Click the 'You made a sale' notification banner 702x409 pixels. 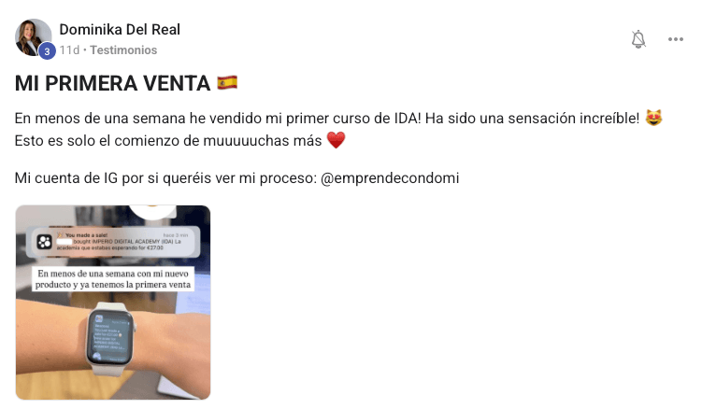[x=113, y=242]
